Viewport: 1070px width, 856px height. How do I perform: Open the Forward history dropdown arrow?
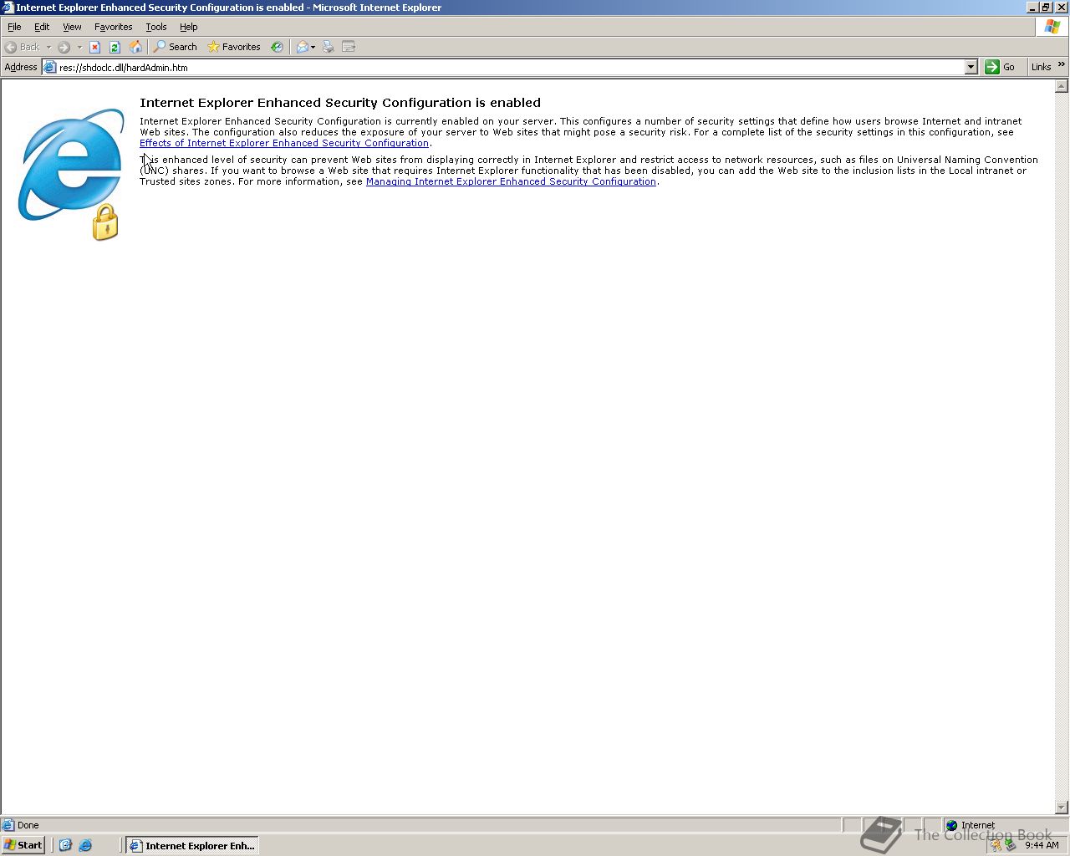[79, 47]
